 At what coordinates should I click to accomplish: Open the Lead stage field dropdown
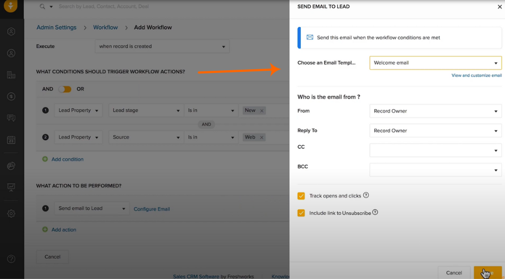click(146, 110)
